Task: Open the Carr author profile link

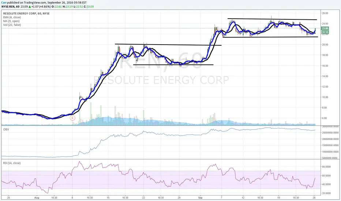Action: [4, 3]
